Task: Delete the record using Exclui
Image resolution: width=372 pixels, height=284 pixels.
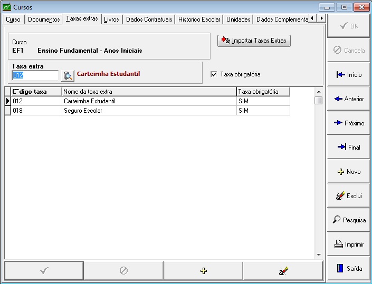Action: pos(349,196)
